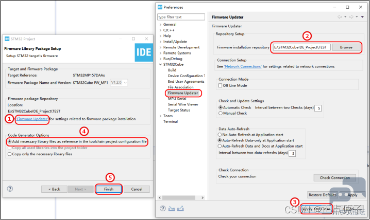370x220 pixels.
Task: Close the Preferences window
Action: click(x=361, y=7)
